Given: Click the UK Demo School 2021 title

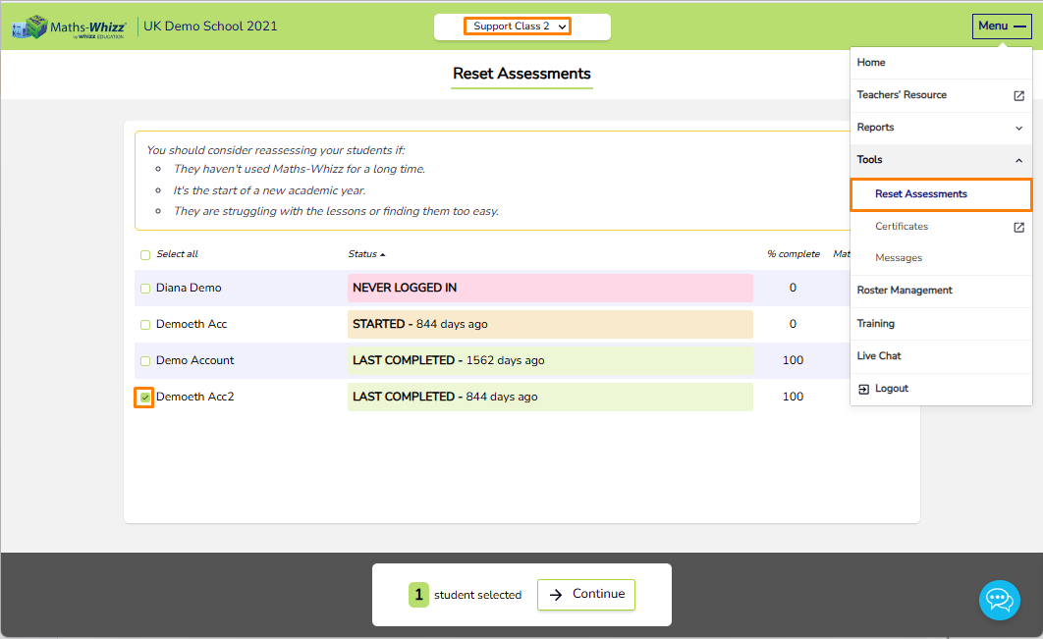Looking at the screenshot, I should (x=210, y=26).
